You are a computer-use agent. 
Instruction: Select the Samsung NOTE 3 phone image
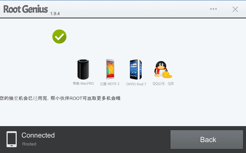[110, 69]
